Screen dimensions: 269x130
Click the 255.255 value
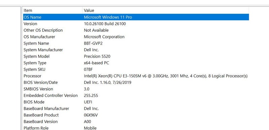coord(91,96)
